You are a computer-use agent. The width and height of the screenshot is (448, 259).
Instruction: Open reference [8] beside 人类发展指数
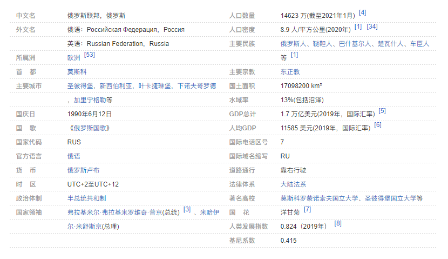pos(338,223)
